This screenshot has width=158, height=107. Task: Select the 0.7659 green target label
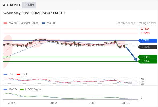148,62
